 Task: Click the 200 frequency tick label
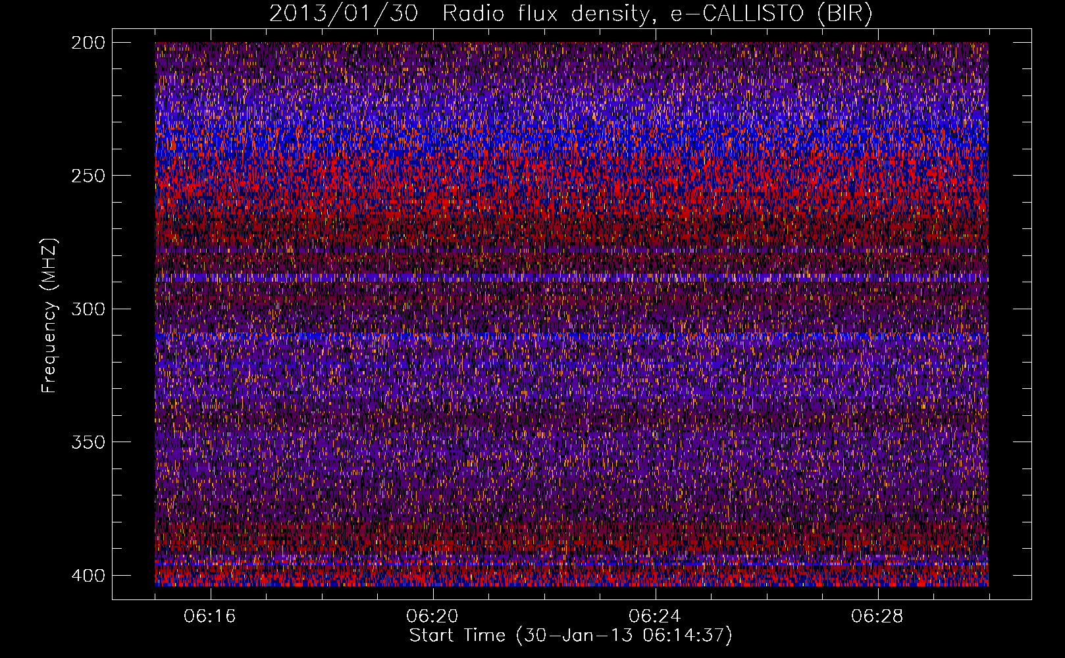tap(88, 43)
